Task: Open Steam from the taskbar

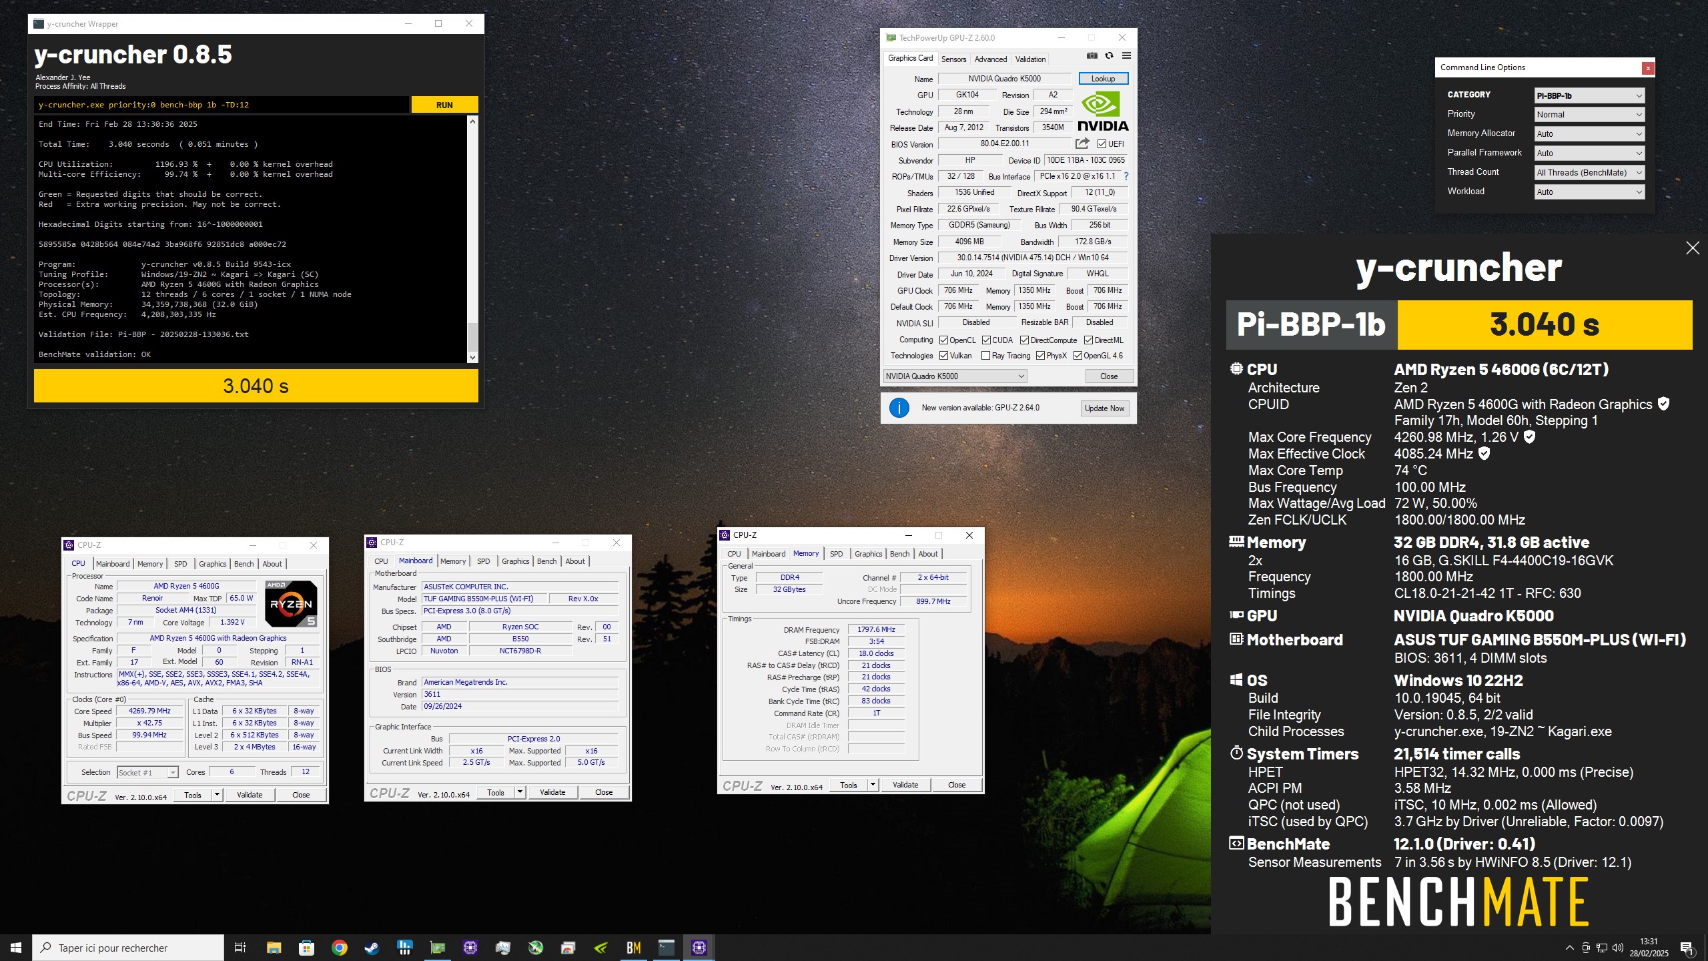Action: point(372,948)
